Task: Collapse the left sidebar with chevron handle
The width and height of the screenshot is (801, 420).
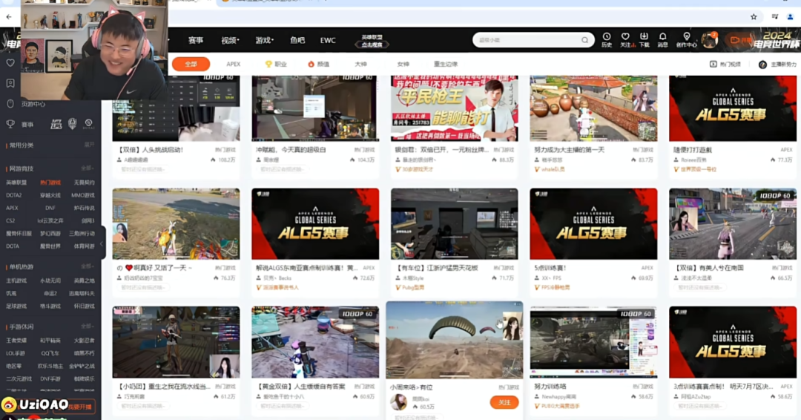Action: coord(102,243)
